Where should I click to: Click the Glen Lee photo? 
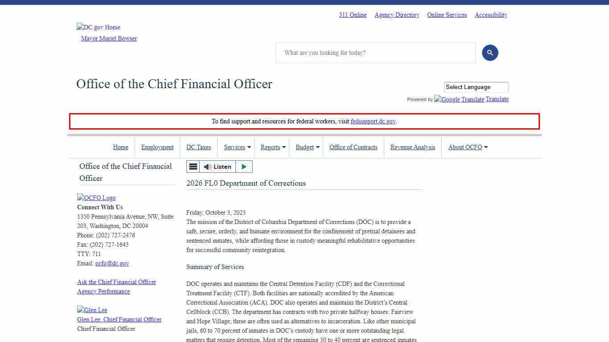click(92, 310)
